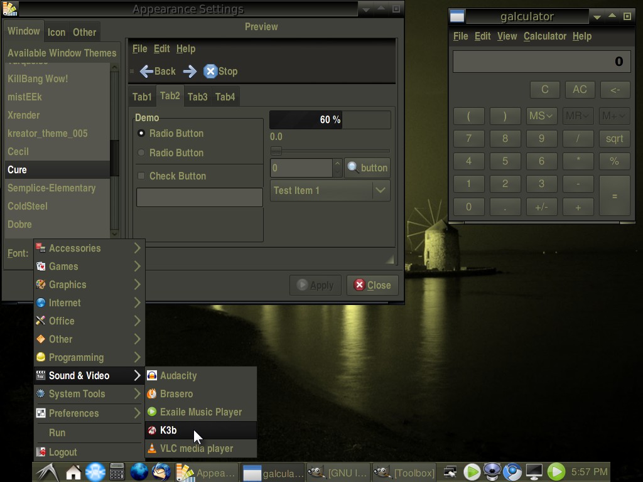This screenshot has width=643, height=482.
Task: Click the equals button in galculator
Action: point(614,196)
